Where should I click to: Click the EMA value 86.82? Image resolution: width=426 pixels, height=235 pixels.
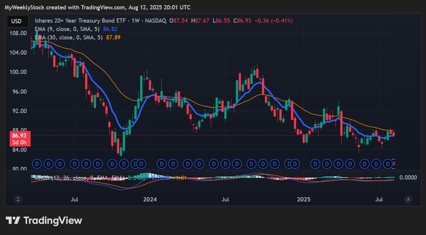click(x=110, y=29)
